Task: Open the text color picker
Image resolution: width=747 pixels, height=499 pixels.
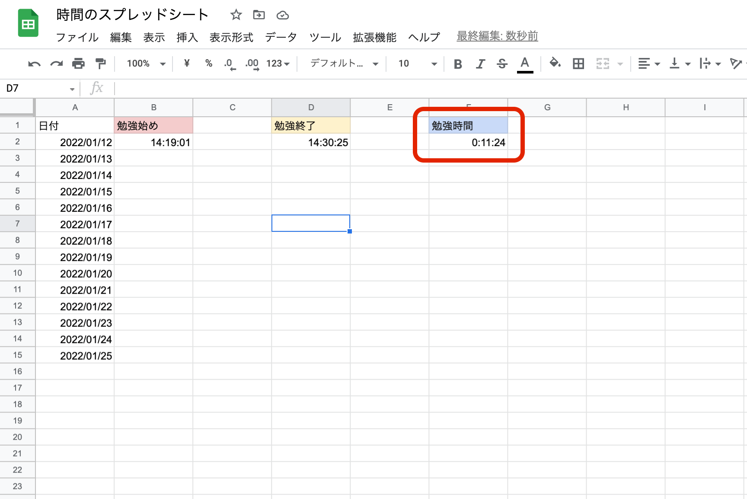Action: 525,65
